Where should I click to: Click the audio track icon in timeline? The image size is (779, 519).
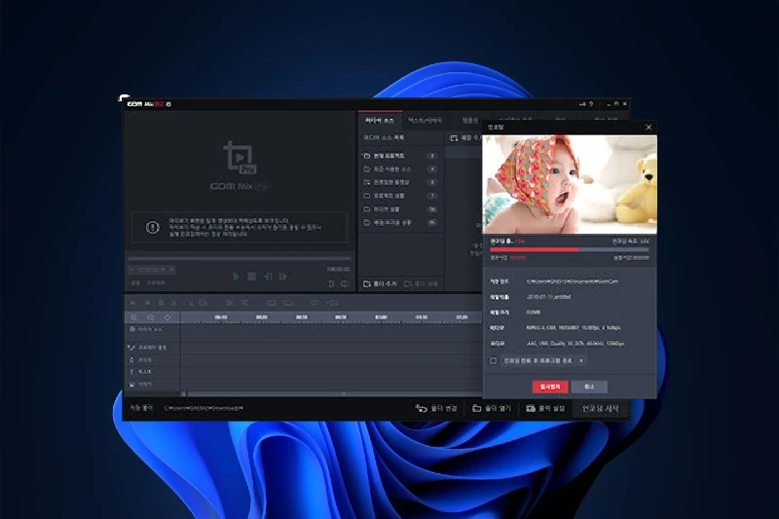pos(131,359)
